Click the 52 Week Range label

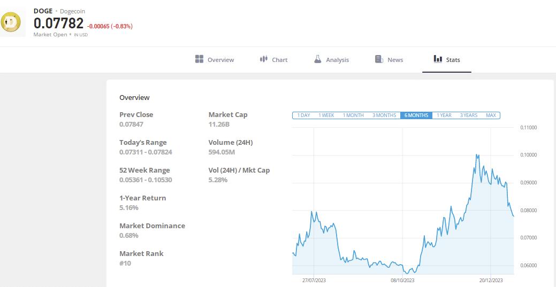(x=144, y=170)
